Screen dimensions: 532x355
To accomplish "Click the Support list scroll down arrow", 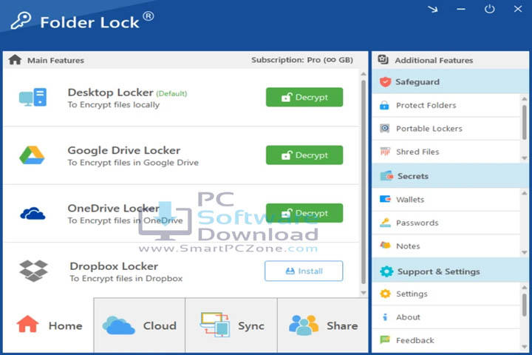I will [525, 347].
